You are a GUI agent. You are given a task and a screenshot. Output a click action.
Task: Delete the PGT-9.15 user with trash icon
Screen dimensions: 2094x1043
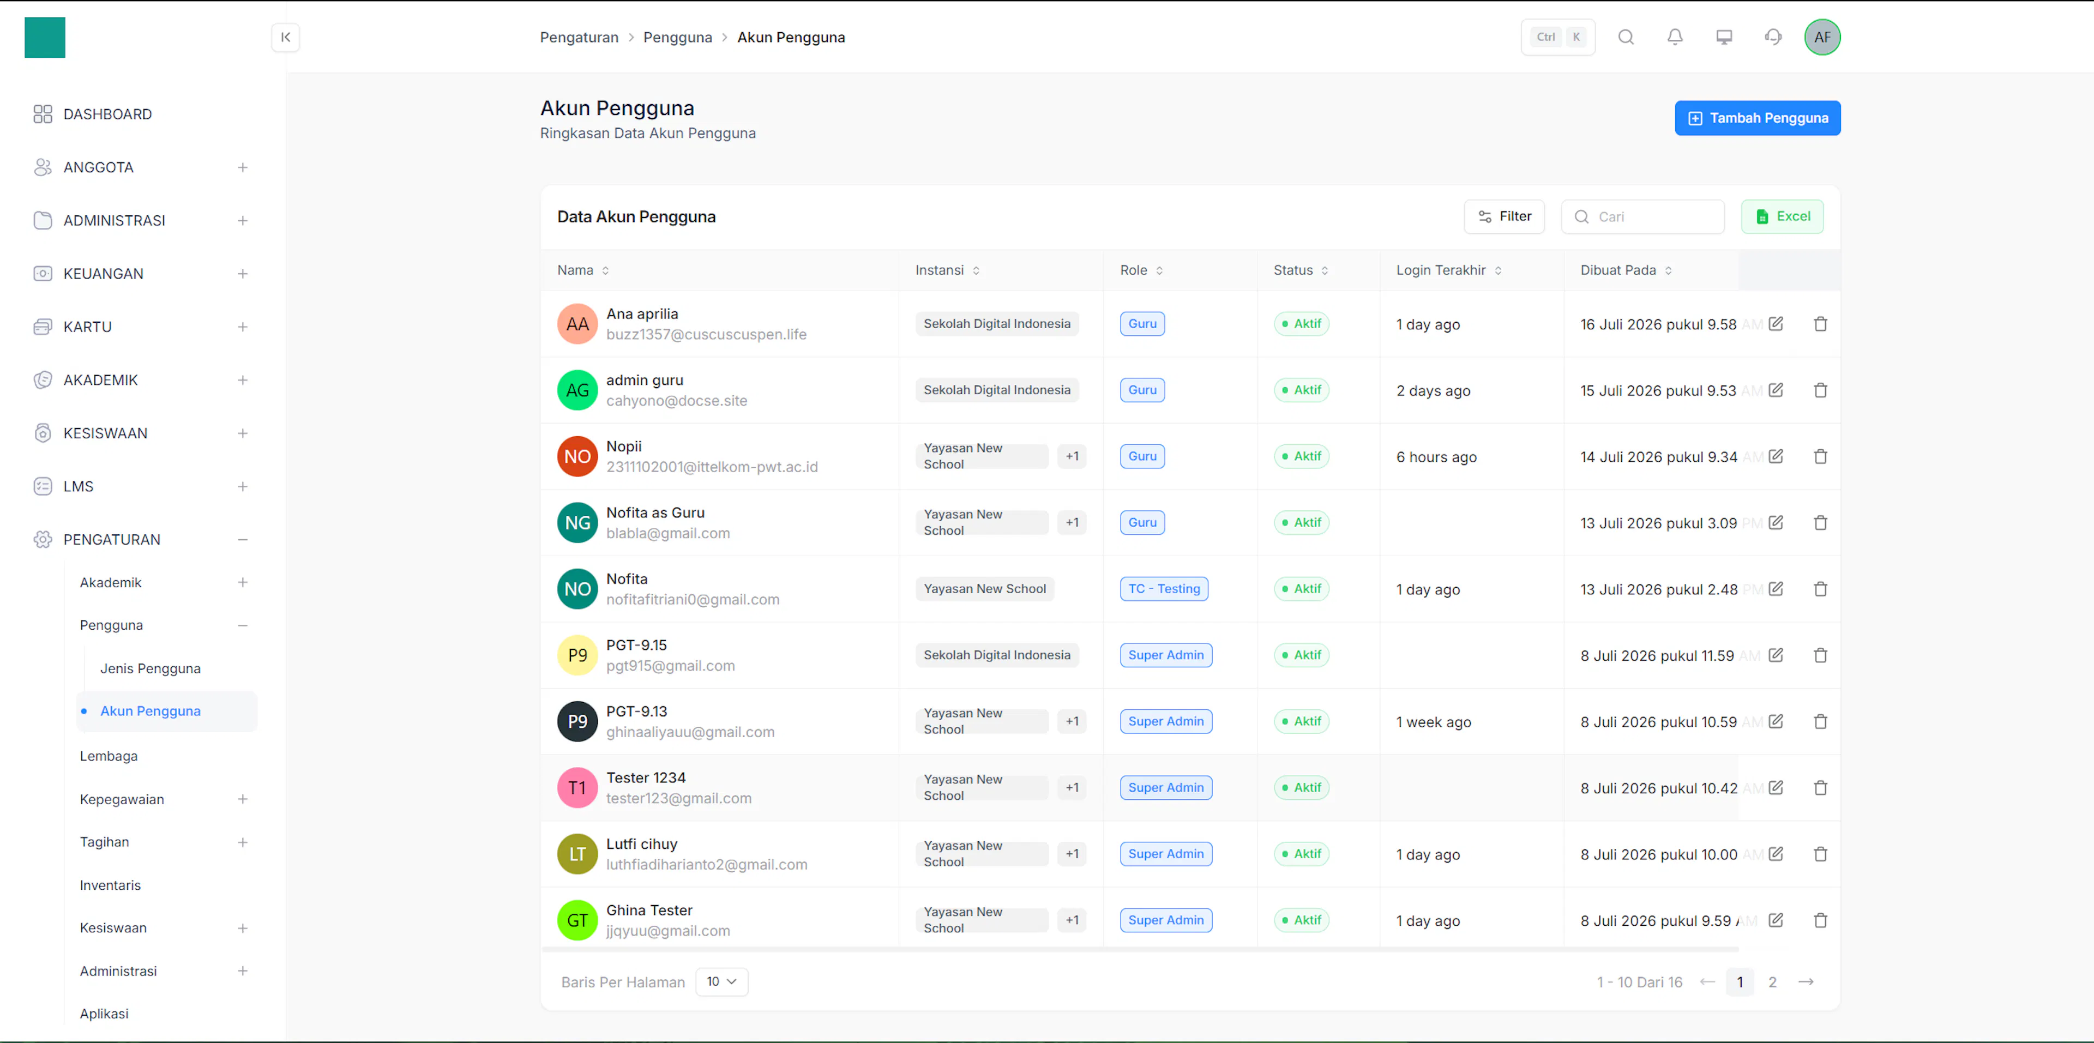(1821, 655)
